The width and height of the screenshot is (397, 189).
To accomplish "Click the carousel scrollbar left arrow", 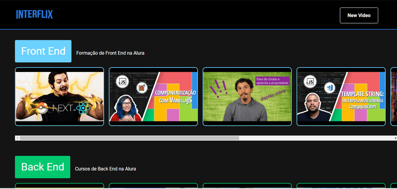I will [17, 138].
